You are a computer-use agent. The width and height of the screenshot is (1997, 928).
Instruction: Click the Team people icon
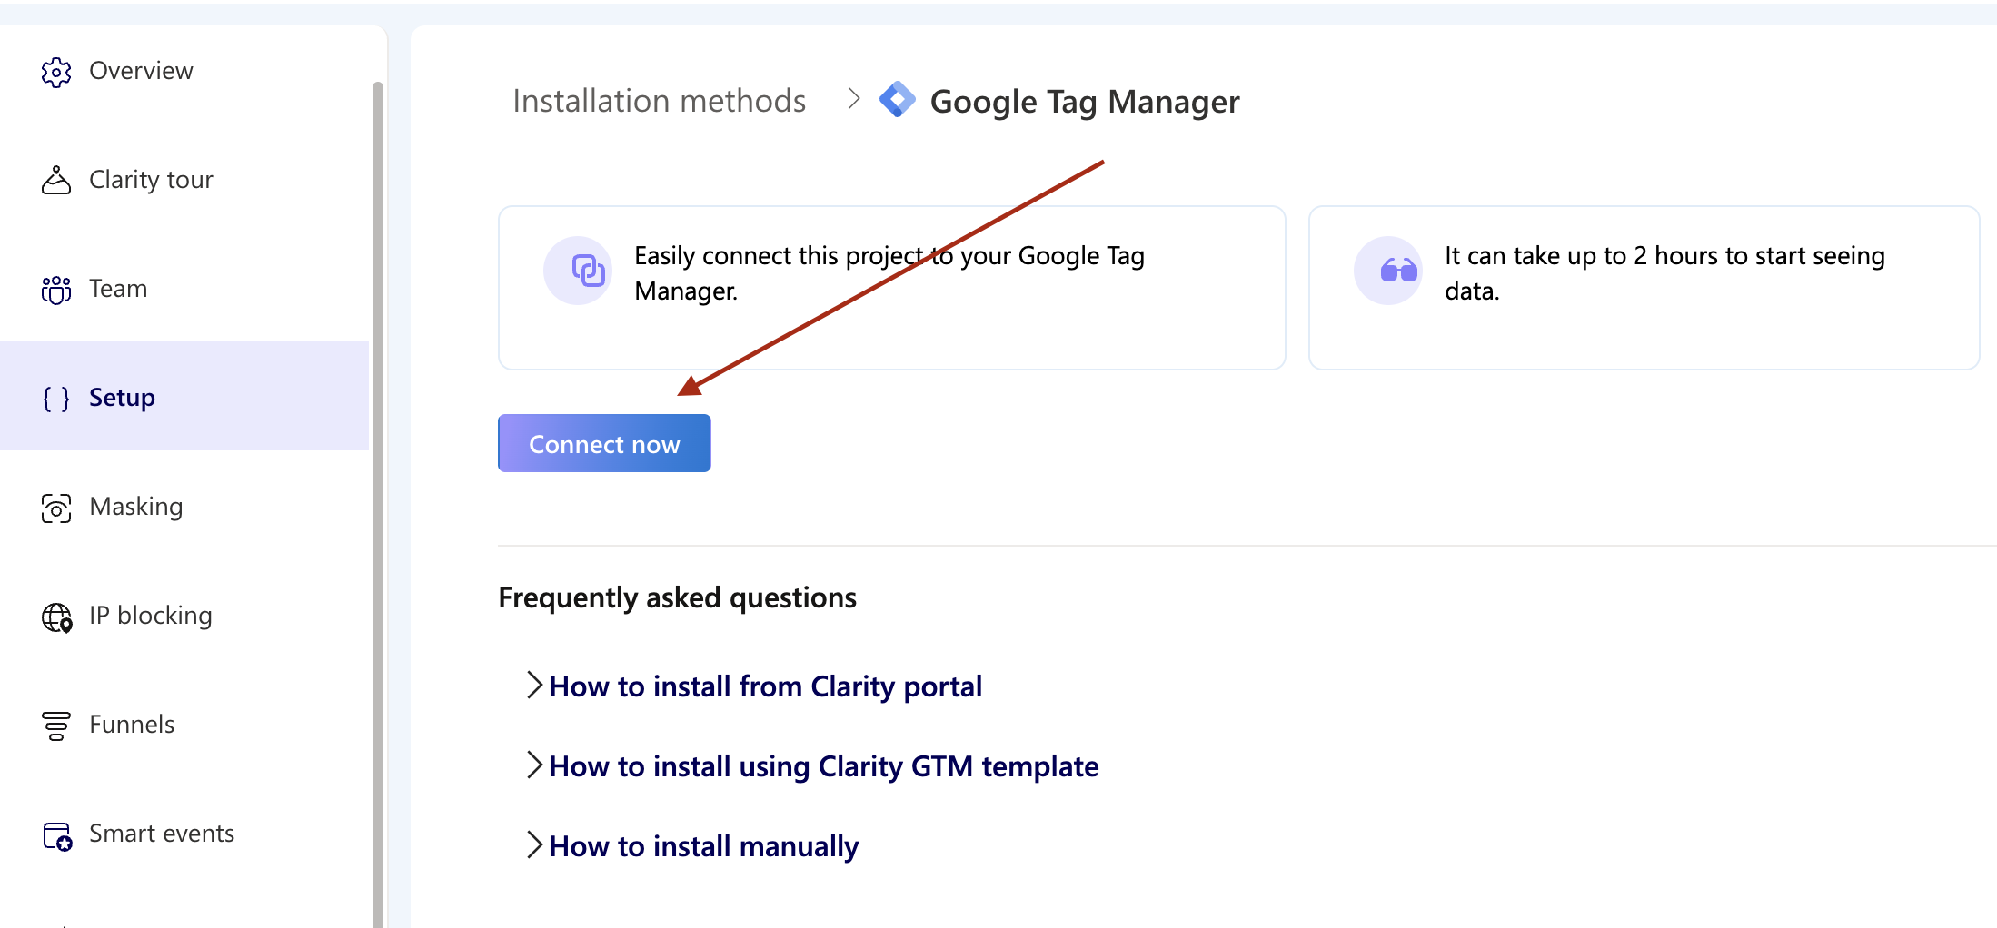pyautogui.click(x=55, y=290)
